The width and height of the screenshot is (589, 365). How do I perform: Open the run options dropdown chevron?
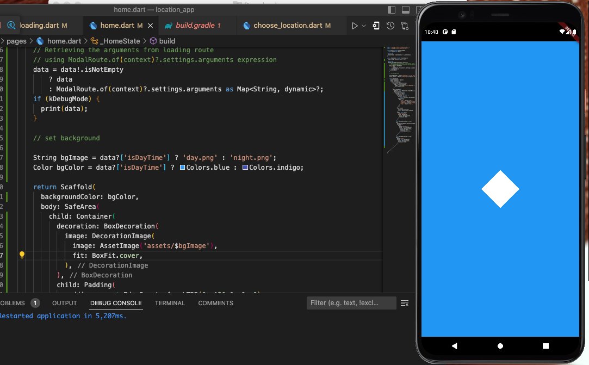(364, 26)
